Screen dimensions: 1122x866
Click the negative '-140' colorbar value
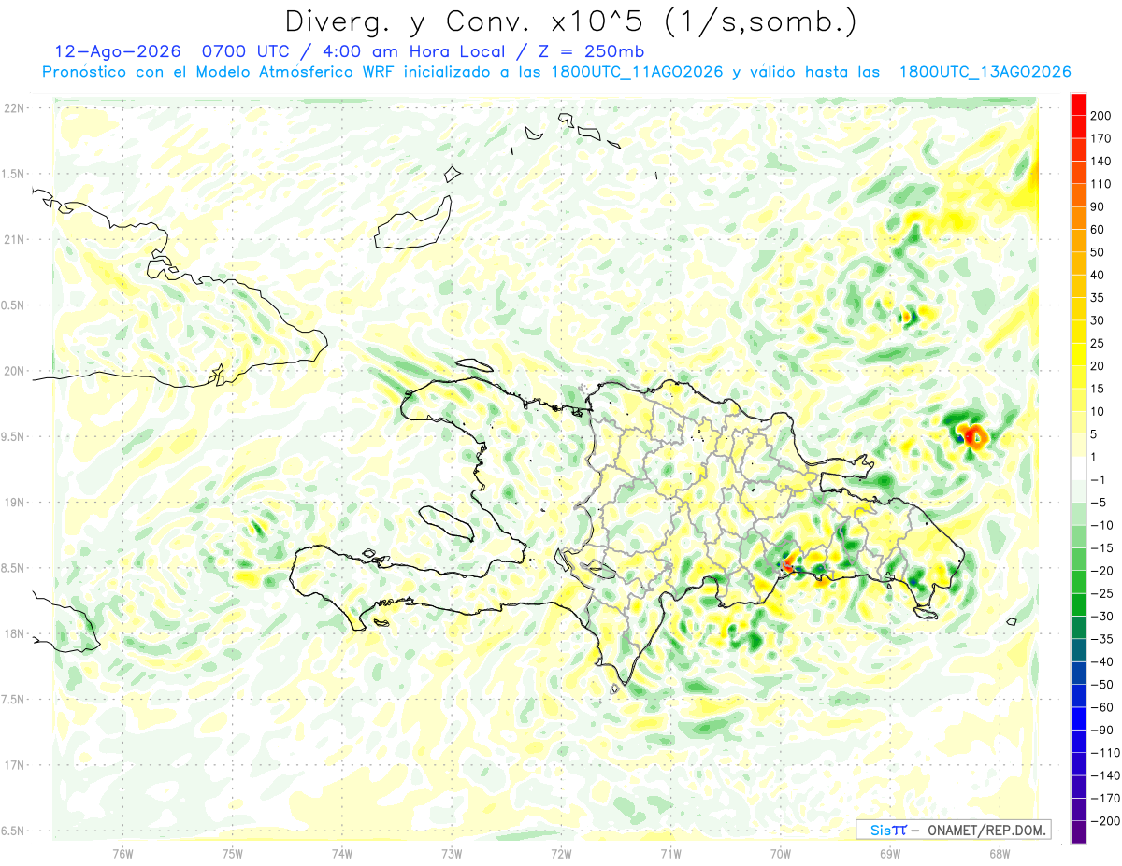coord(1104,775)
